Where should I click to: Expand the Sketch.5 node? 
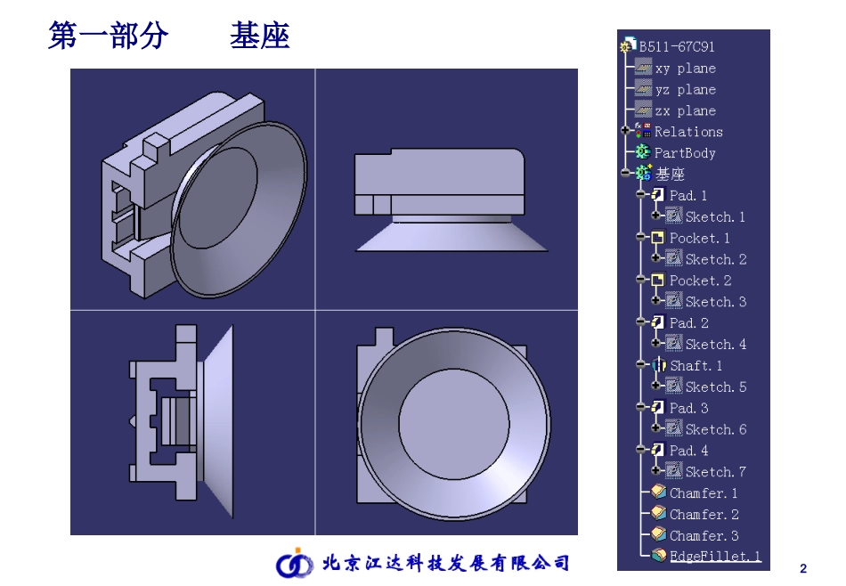(655, 386)
